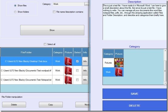Screen dimensions: 168x112
Task: Click the category list scroll down arrow
Action: coord(165,83)
